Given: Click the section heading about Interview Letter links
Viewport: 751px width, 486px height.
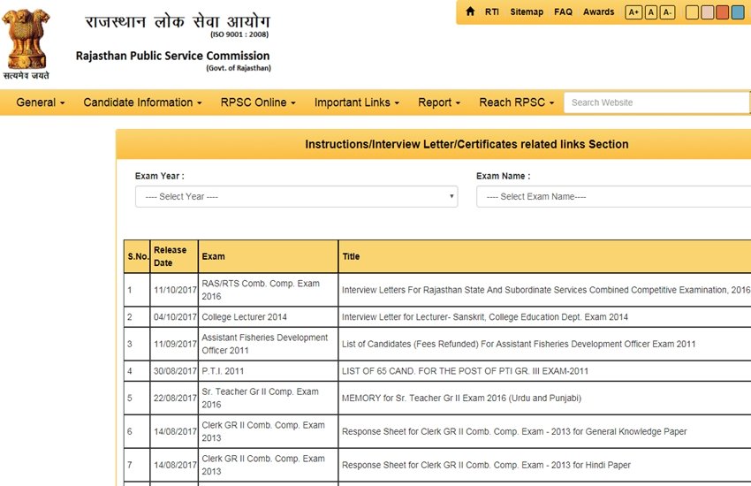Looking at the screenshot, I should click(x=467, y=144).
